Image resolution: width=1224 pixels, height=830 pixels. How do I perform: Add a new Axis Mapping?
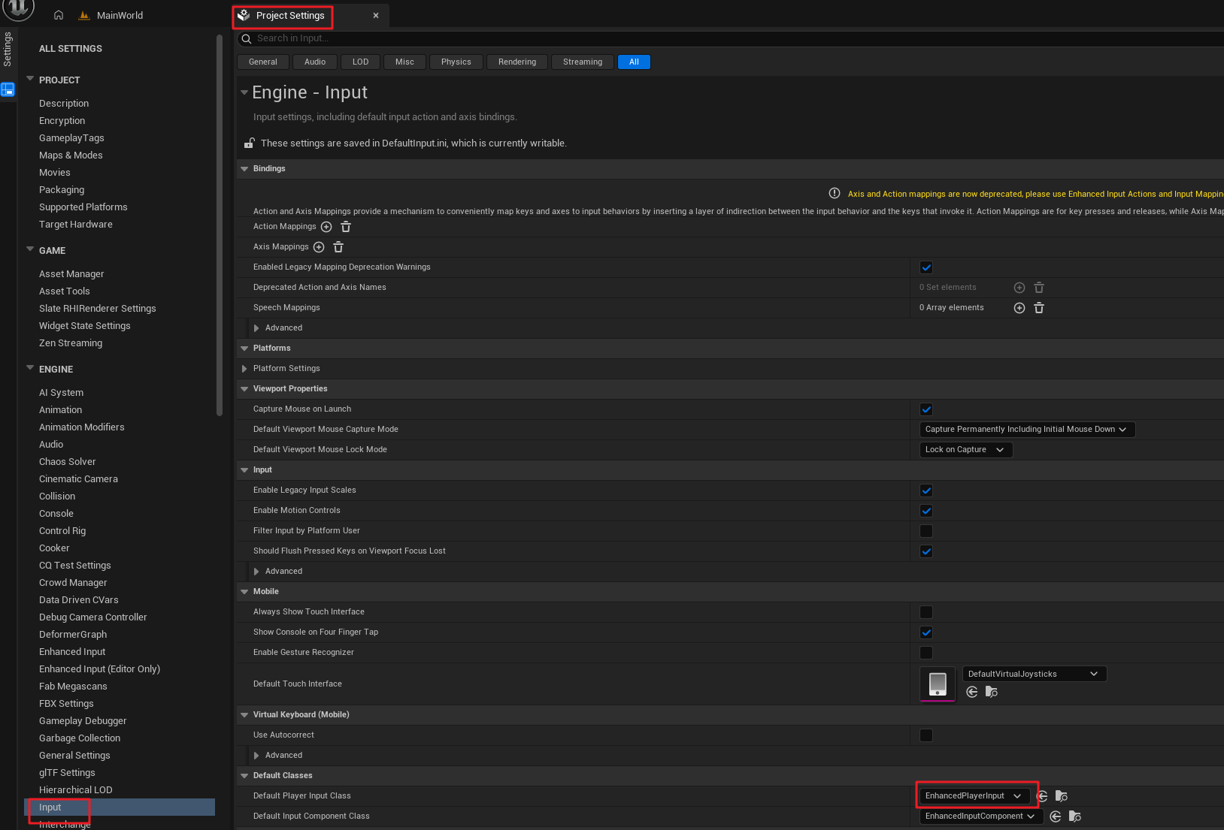click(x=319, y=247)
